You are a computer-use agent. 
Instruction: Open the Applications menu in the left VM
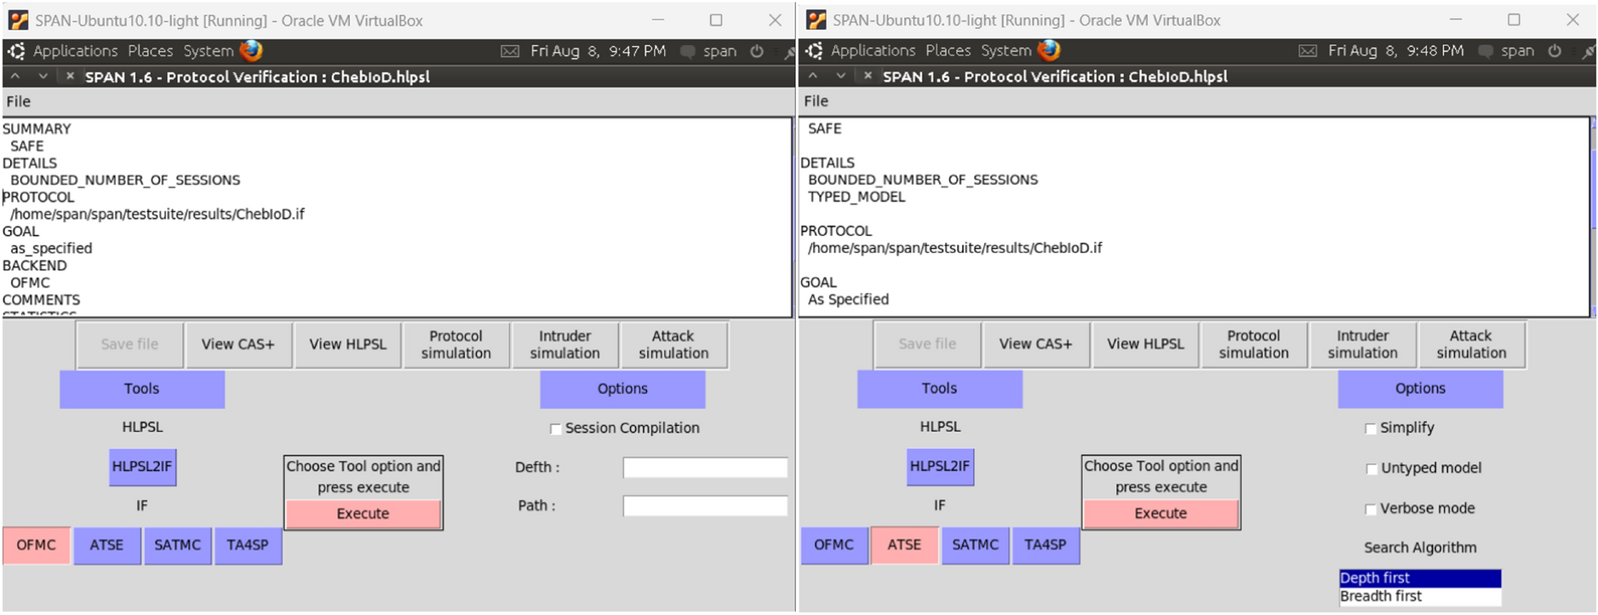click(x=75, y=51)
